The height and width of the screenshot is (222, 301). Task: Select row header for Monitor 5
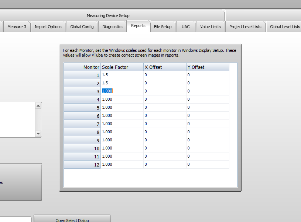click(x=82, y=108)
